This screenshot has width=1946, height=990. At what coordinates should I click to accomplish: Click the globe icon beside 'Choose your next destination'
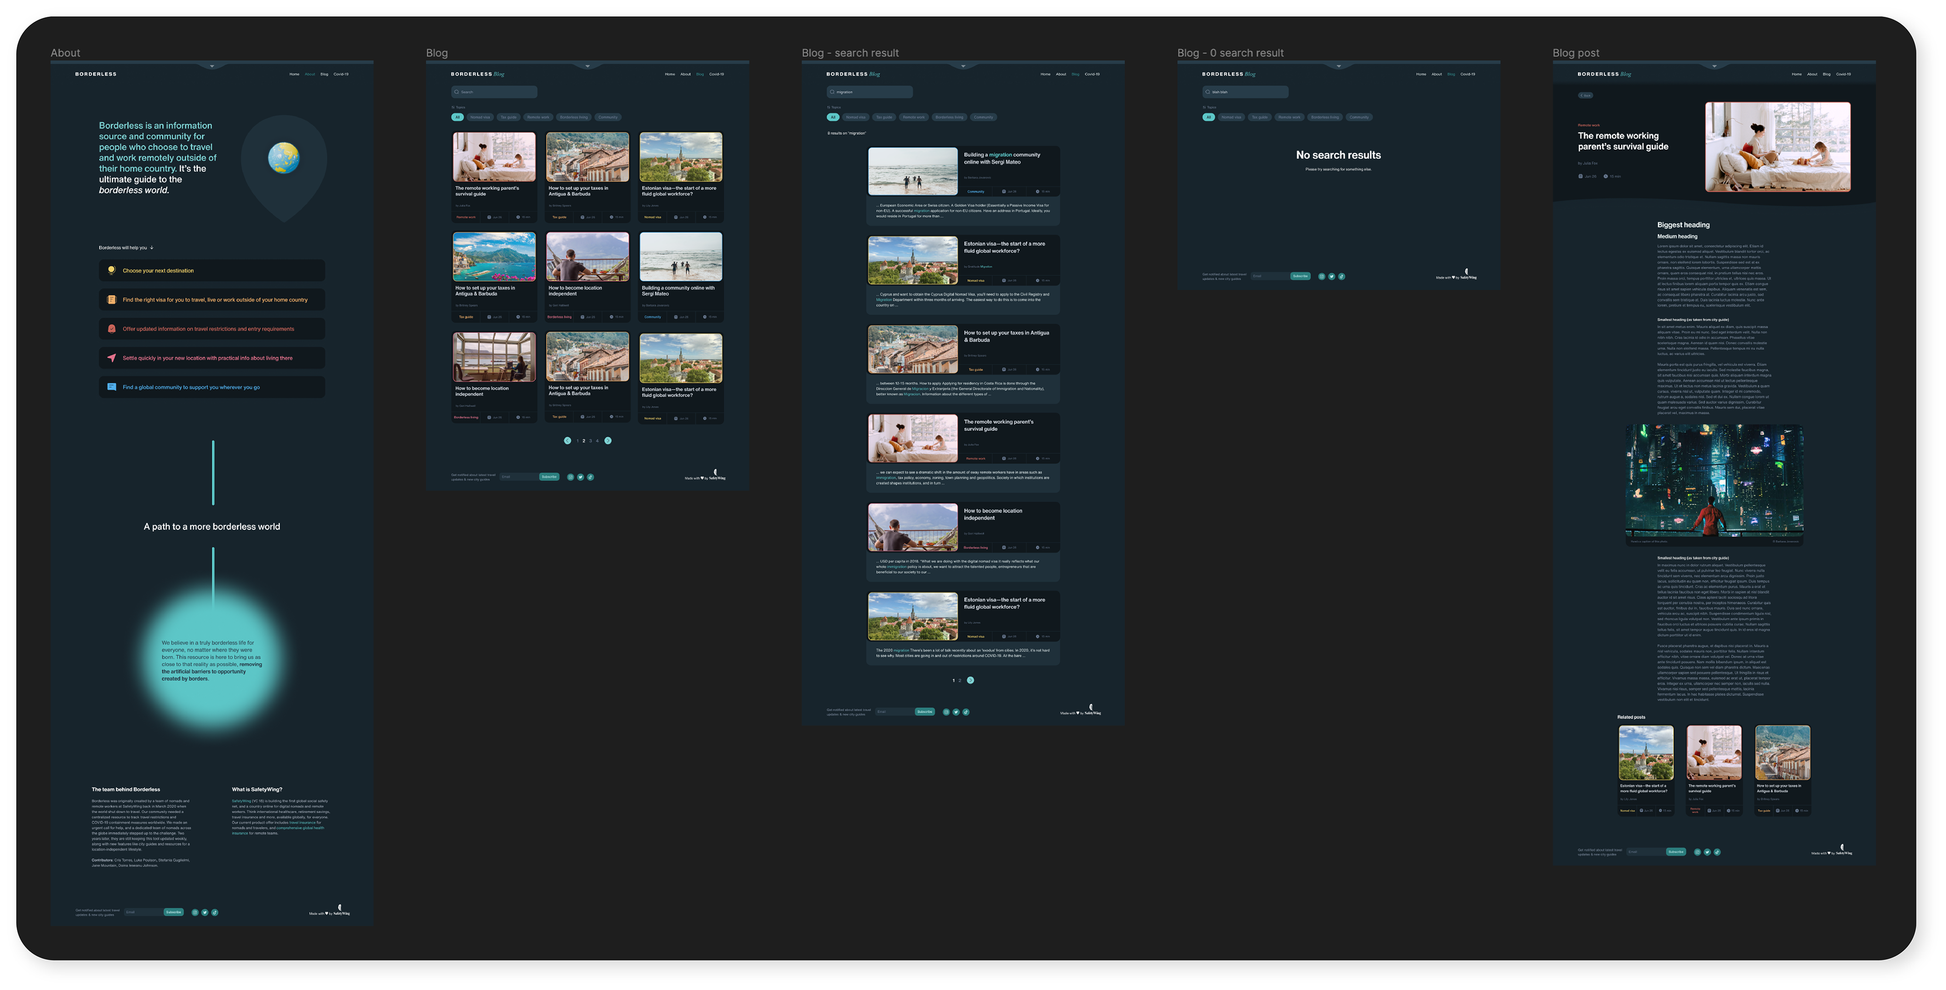click(x=112, y=270)
